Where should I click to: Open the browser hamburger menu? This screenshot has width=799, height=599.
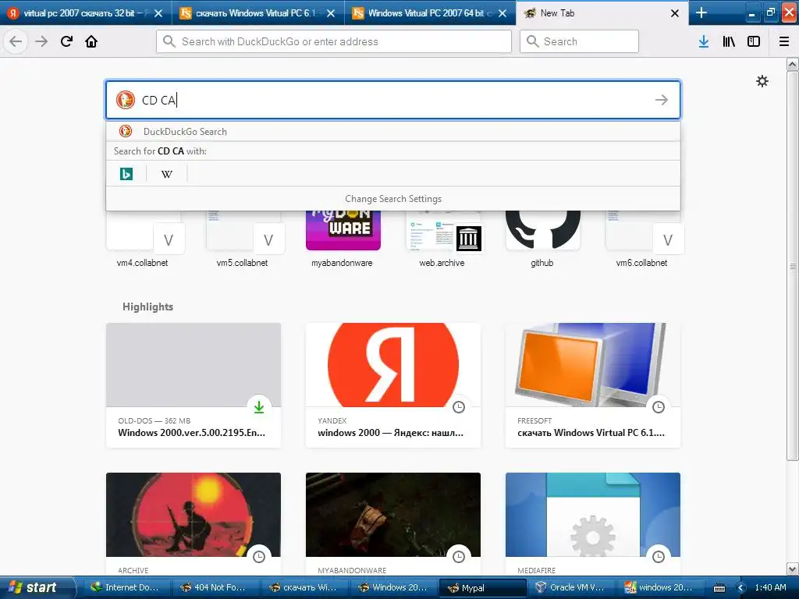click(784, 41)
